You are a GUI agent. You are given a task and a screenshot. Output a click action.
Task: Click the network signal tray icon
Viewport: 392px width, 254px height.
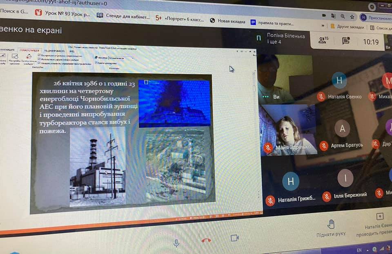point(382,249)
